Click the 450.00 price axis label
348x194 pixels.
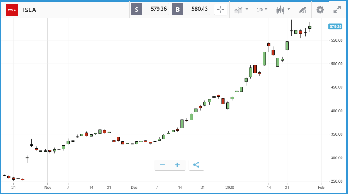(x=337, y=87)
